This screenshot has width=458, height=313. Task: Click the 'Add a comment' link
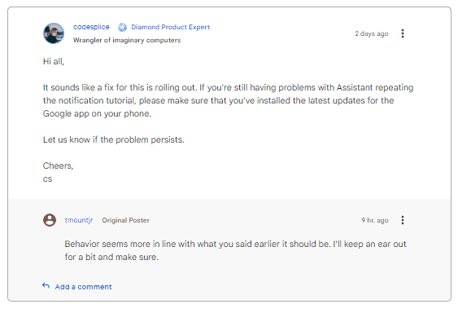tap(83, 287)
